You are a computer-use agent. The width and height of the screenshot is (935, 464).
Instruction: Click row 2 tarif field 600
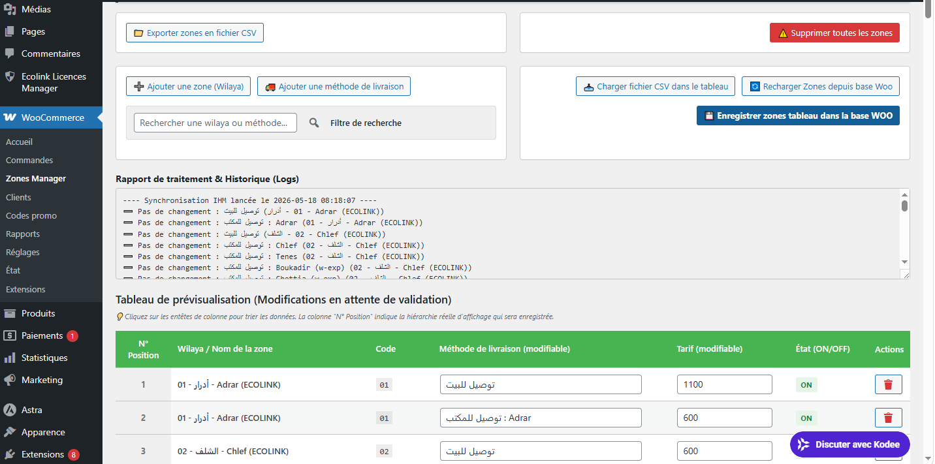tap(725, 418)
